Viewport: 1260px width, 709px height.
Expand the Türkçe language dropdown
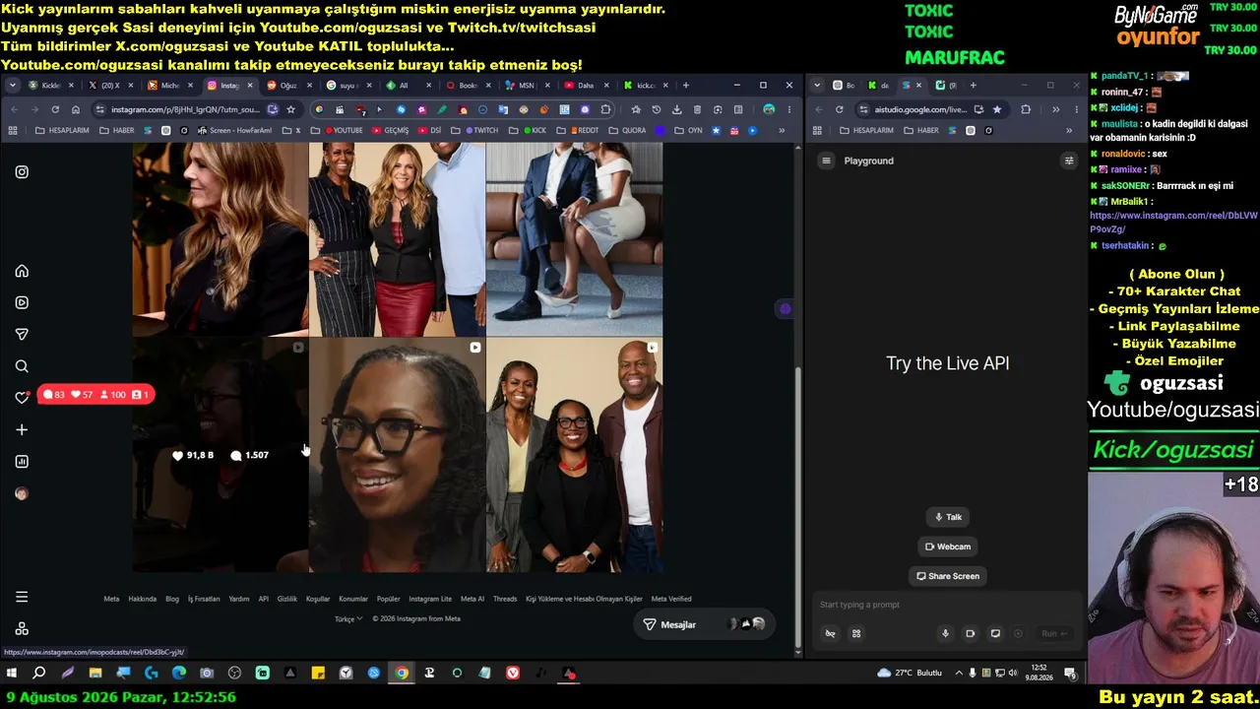348,619
